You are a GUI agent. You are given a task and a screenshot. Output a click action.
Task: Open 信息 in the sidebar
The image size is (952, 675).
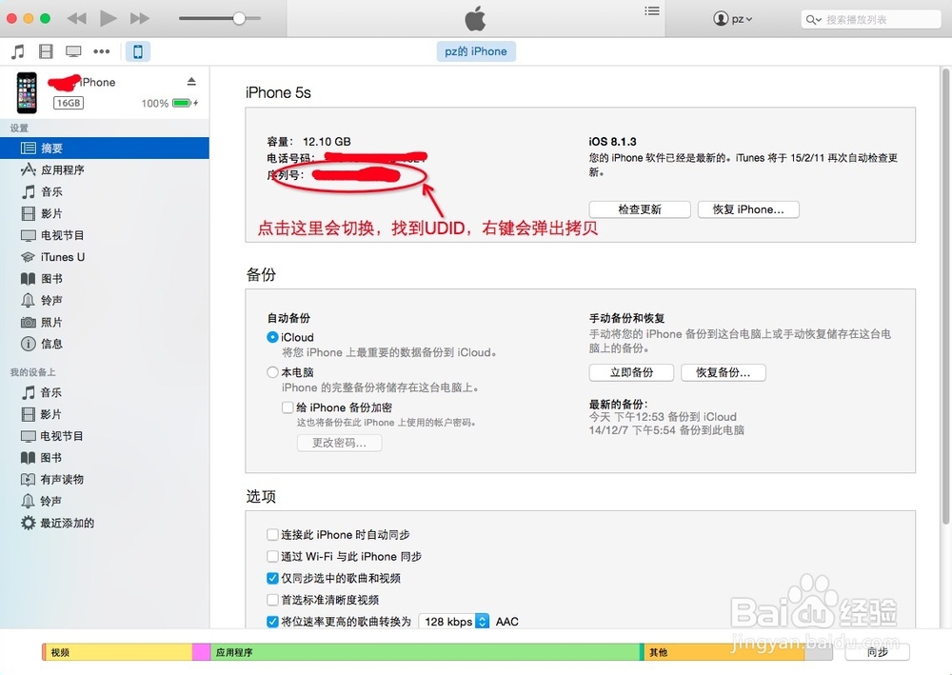[x=105, y=345]
